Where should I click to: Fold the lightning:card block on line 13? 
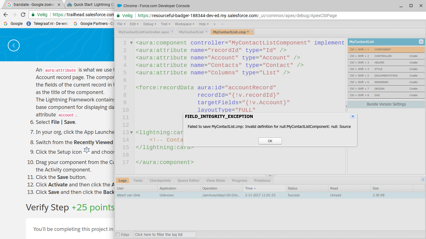coord(131,133)
